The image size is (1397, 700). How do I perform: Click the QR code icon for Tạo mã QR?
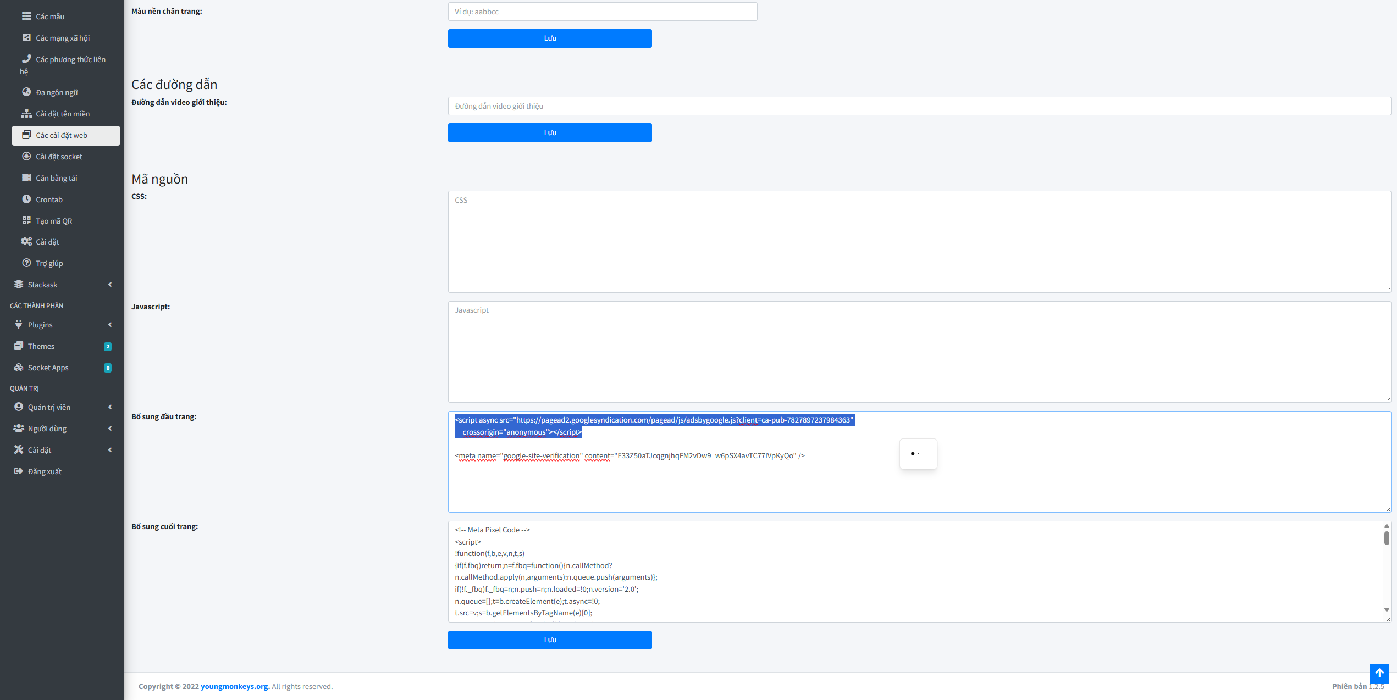26,220
